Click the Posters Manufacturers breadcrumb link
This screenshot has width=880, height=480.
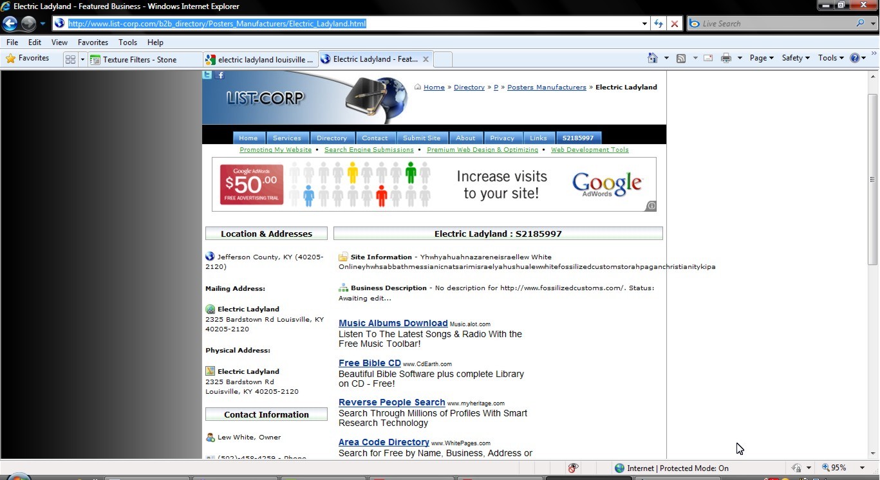click(x=547, y=88)
